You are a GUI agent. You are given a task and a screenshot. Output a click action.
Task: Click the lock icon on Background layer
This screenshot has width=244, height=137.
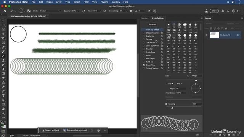238,35
